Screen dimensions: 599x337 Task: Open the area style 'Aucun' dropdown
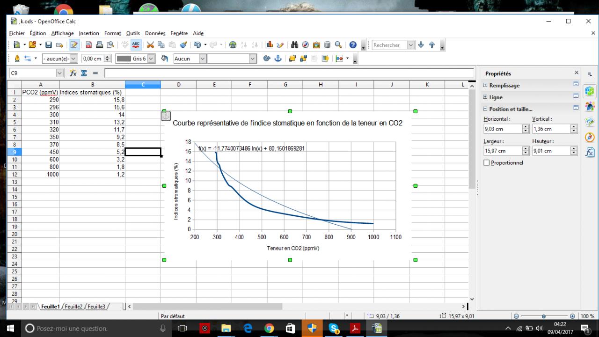(203, 59)
